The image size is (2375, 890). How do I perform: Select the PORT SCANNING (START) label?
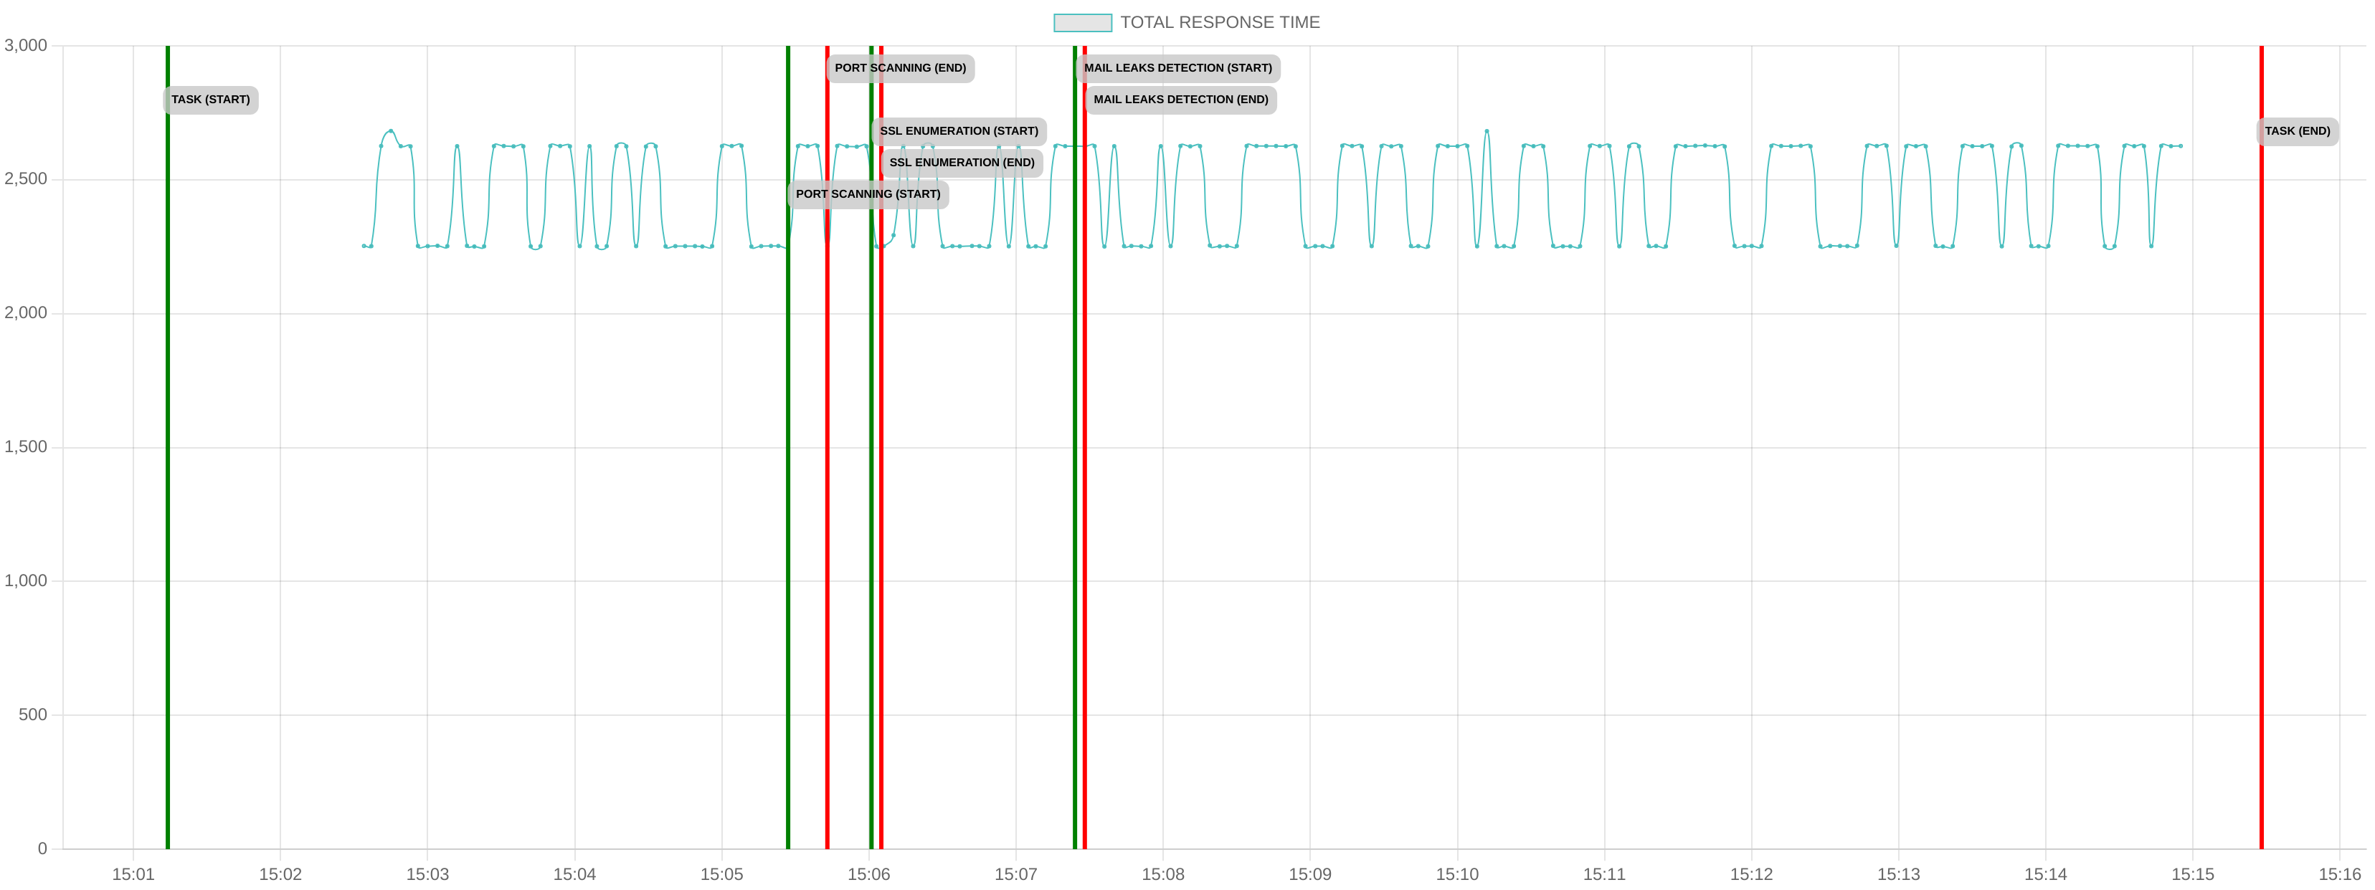coord(868,194)
